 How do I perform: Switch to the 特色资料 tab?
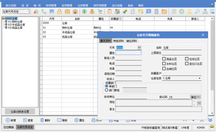118,41
